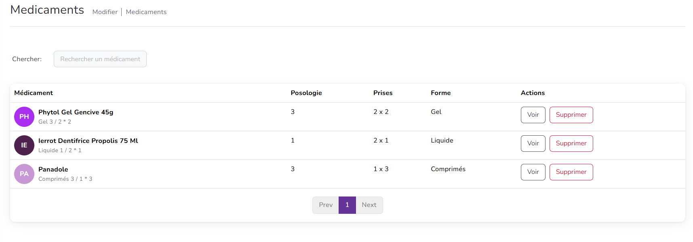This screenshot has height=242, width=693.
Task: Click the PH avatar icon for Phytol Gel
Action: (x=24, y=117)
